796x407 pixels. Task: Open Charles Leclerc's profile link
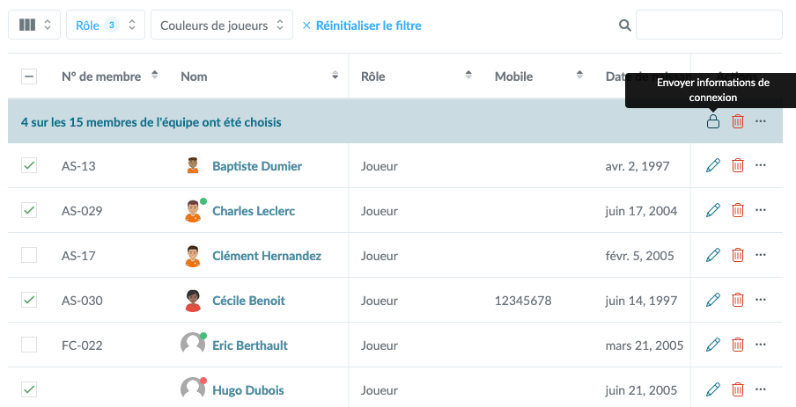tap(254, 211)
